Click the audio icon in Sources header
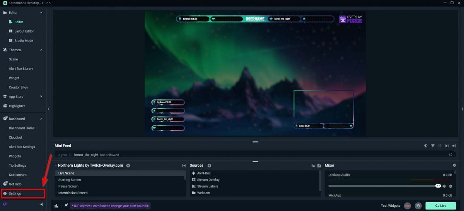Image resolution: width=464 pixels, height=211 pixels. 313,166
